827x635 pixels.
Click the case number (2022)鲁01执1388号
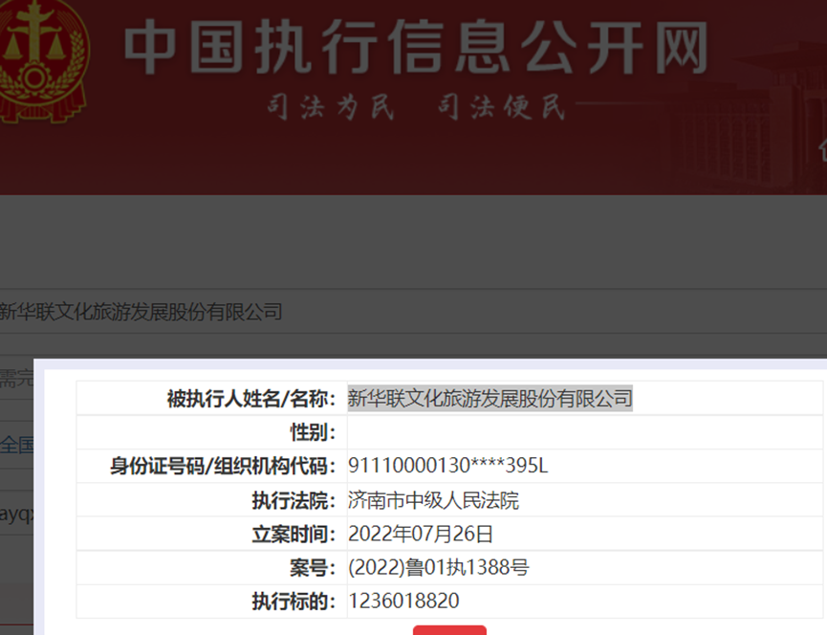pos(438,567)
